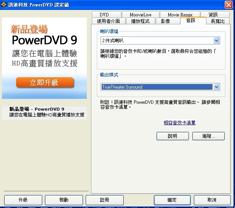Cancel with the 取消 button
Viewport: 235px width, 208px height.
[212, 200]
